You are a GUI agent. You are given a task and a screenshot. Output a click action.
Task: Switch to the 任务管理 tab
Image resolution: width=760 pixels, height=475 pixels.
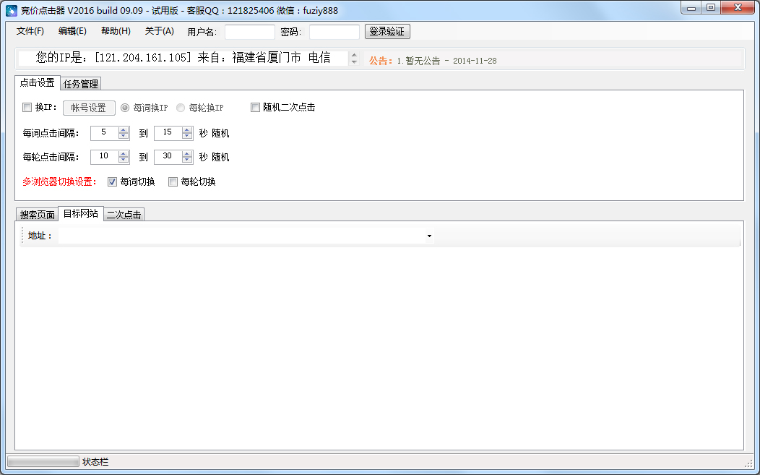pos(81,84)
